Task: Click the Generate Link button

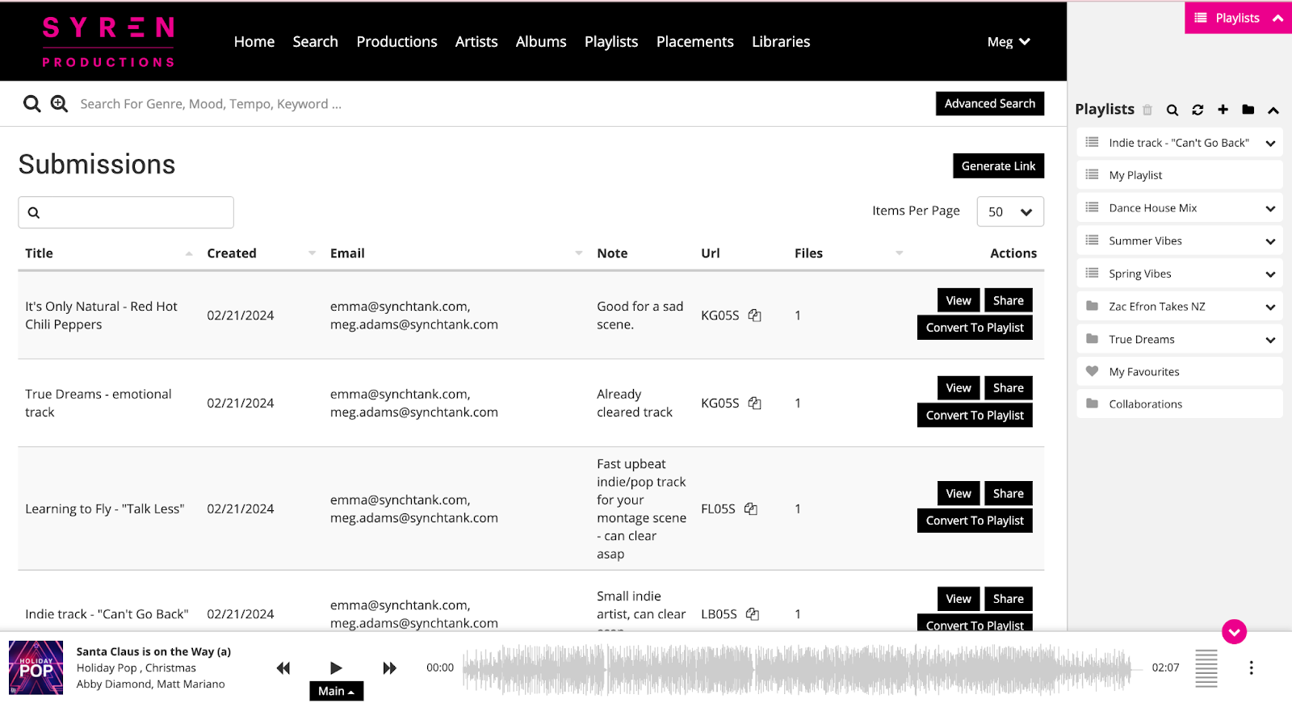Action: click(998, 165)
